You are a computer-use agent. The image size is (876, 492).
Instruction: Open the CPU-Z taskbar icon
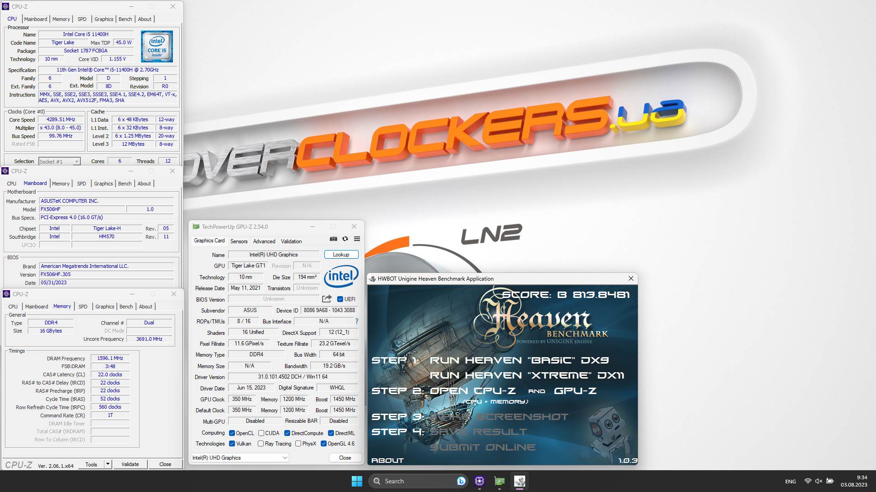(480, 481)
